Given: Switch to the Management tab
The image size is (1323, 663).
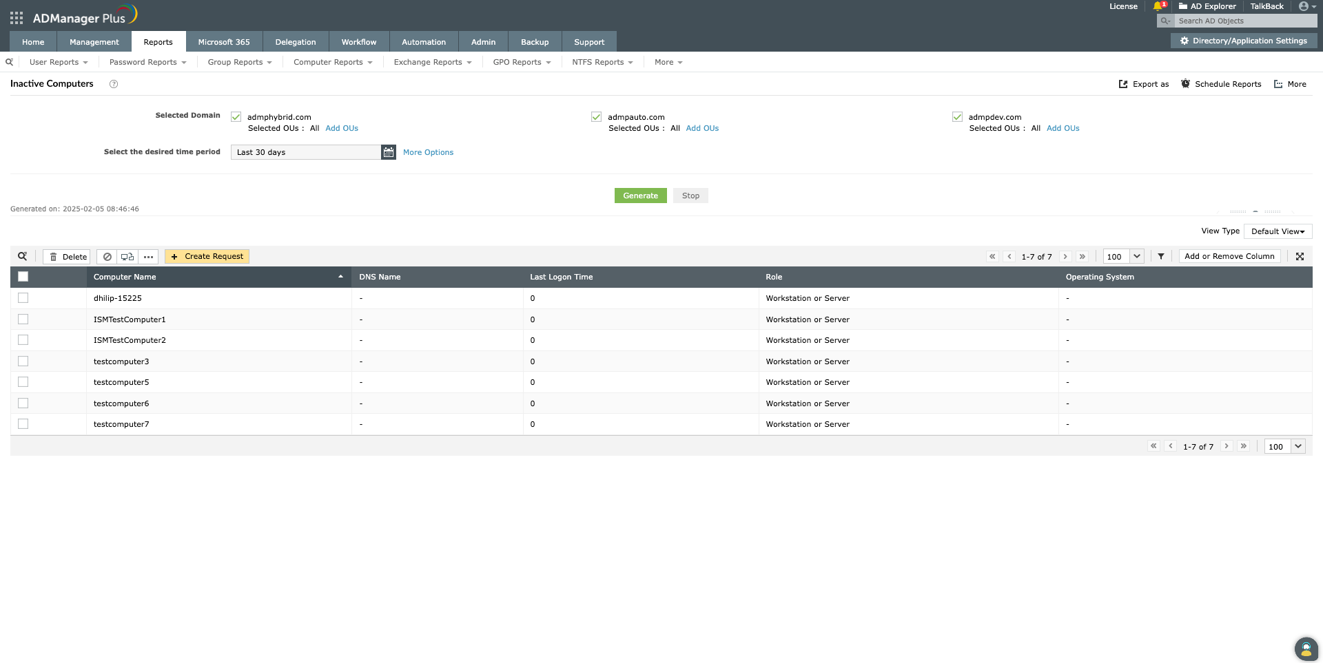Looking at the screenshot, I should (94, 42).
